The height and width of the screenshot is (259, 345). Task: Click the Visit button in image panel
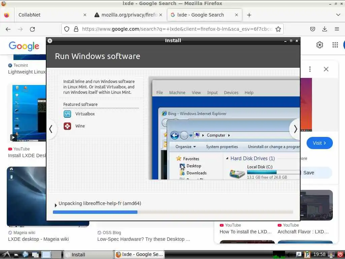(x=319, y=143)
